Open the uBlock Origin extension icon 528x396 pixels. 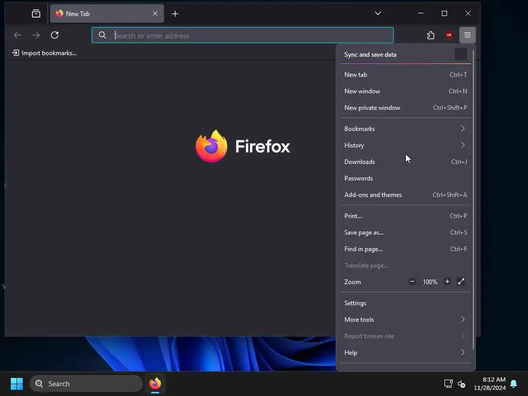click(449, 35)
